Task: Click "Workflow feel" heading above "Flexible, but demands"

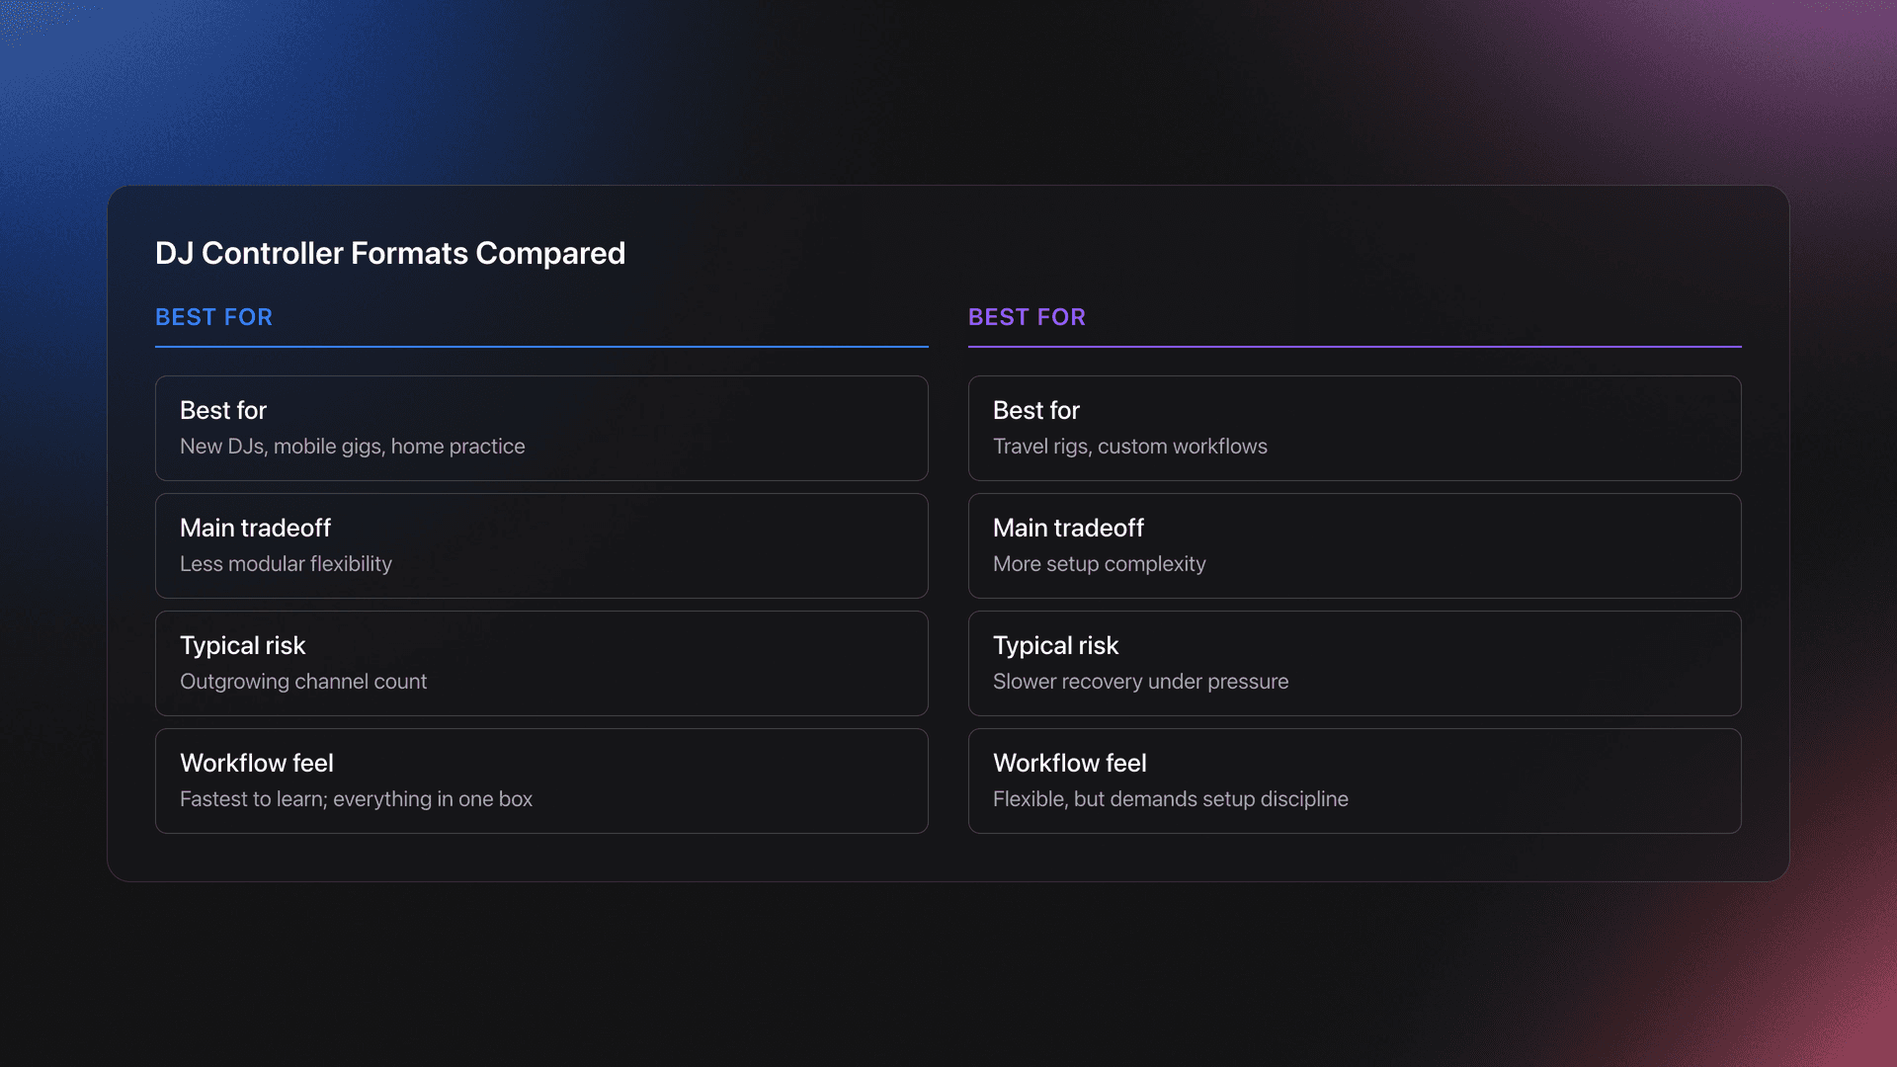Action: [x=1069, y=763]
